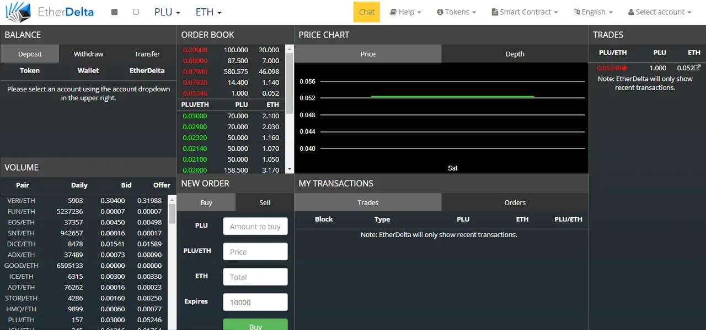This screenshot has width=706, height=330.
Task: Click the volume list scrollbar thumb
Action: (172, 213)
